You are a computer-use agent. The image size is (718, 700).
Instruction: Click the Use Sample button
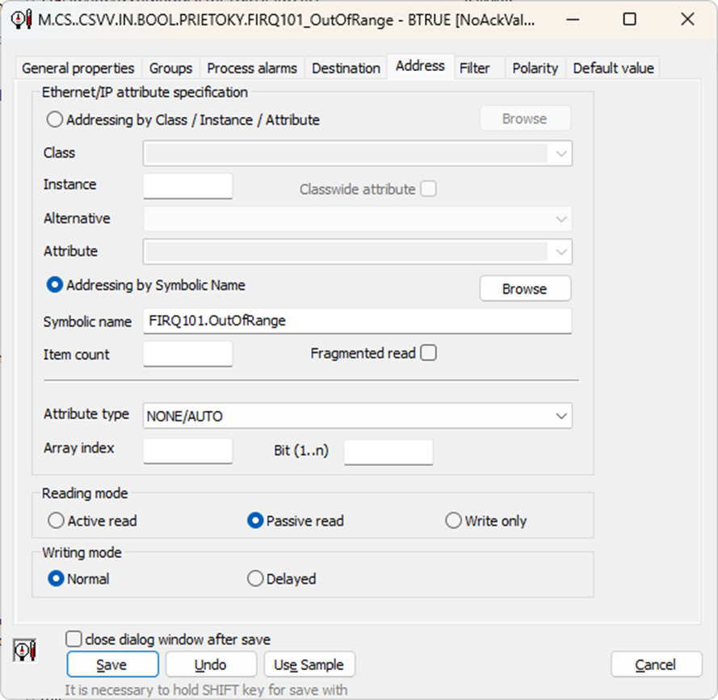[x=309, y=664]
